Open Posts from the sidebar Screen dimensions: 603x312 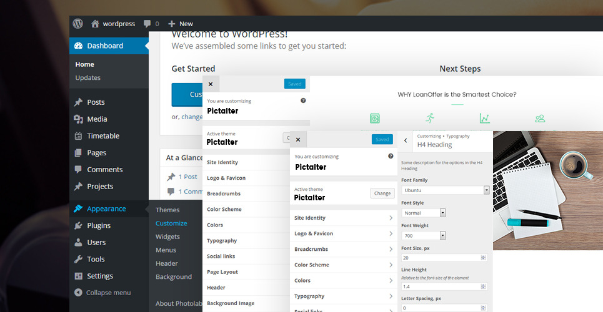pos(96,102)
